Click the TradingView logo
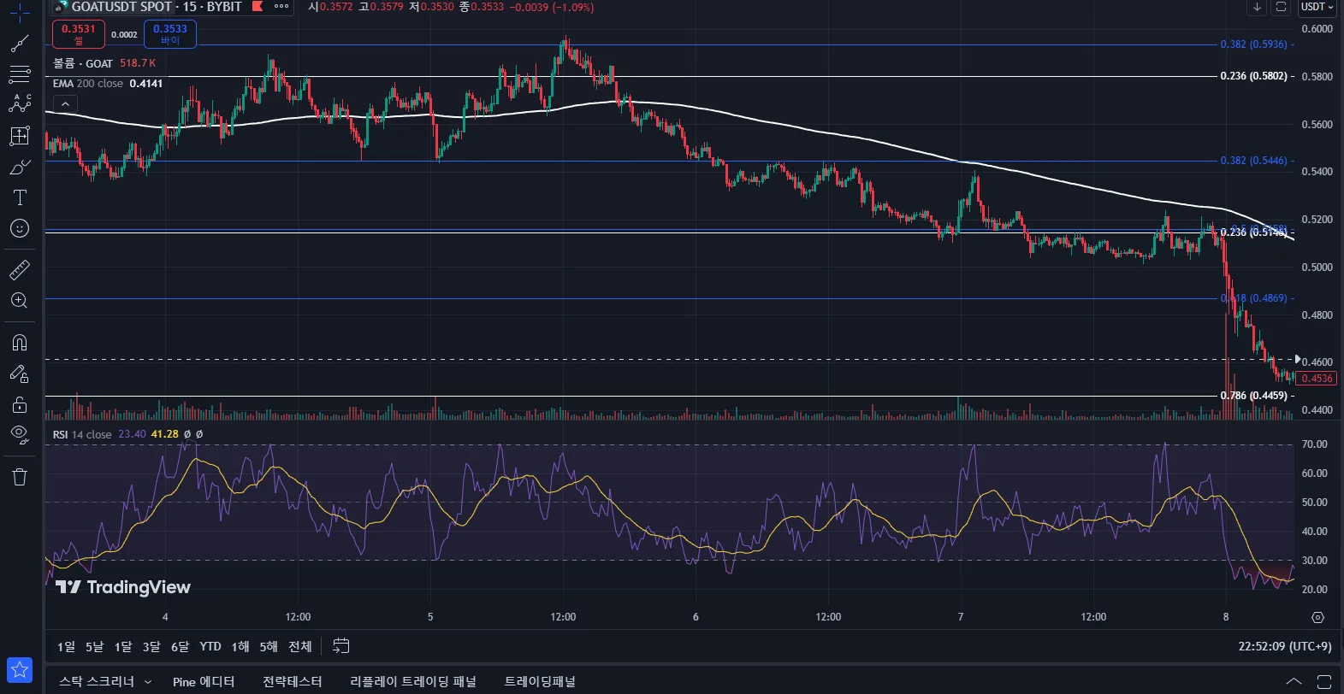The height and width of the screenshot is (694, 1344). (122, 587)
